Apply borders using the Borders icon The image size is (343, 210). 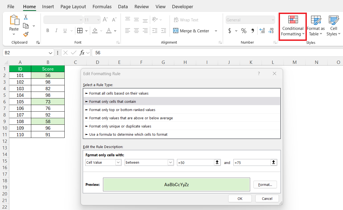point(80,31)
